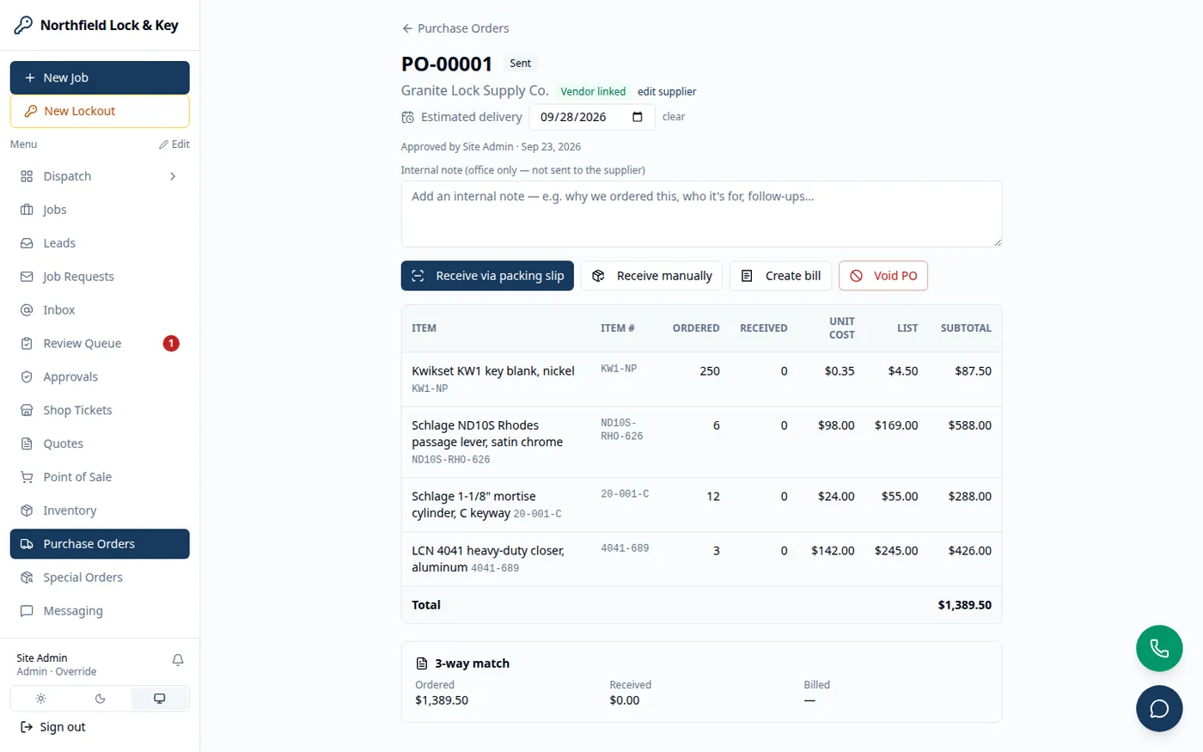Start a New Lockout
The height and width of the screenshot is (752, 1203).
pyautogui.click(x=100, y=111)
